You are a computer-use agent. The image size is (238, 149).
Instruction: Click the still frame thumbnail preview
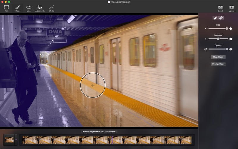pyautogui.click(x=9, y=139)
